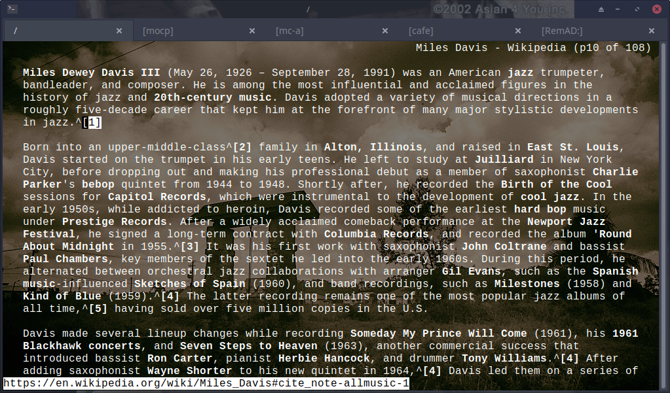Open the John Coltrane link
Screen dimensions: 670x393
[x=504, y=247]
